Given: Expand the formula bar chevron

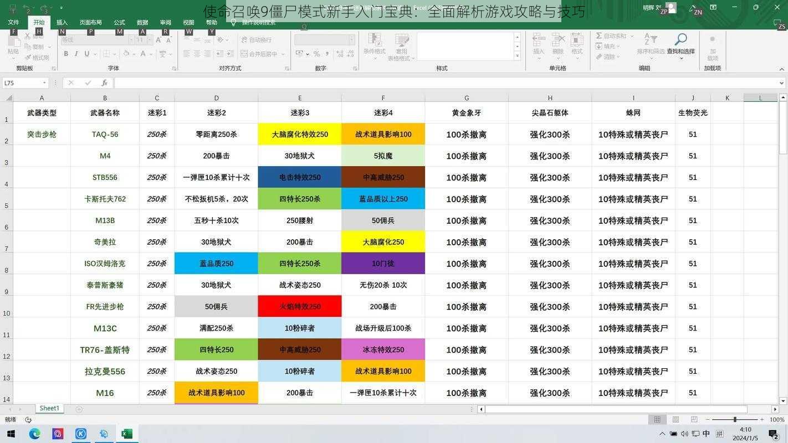Looking at the screenshot, I should tap(782, 83).
